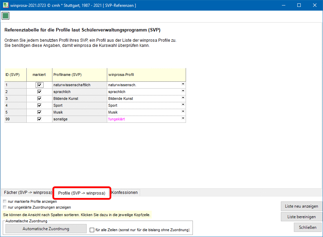Click the green toolbar icon below the title bar
Viewport: 323px width, 237px height.
(5, 16)
